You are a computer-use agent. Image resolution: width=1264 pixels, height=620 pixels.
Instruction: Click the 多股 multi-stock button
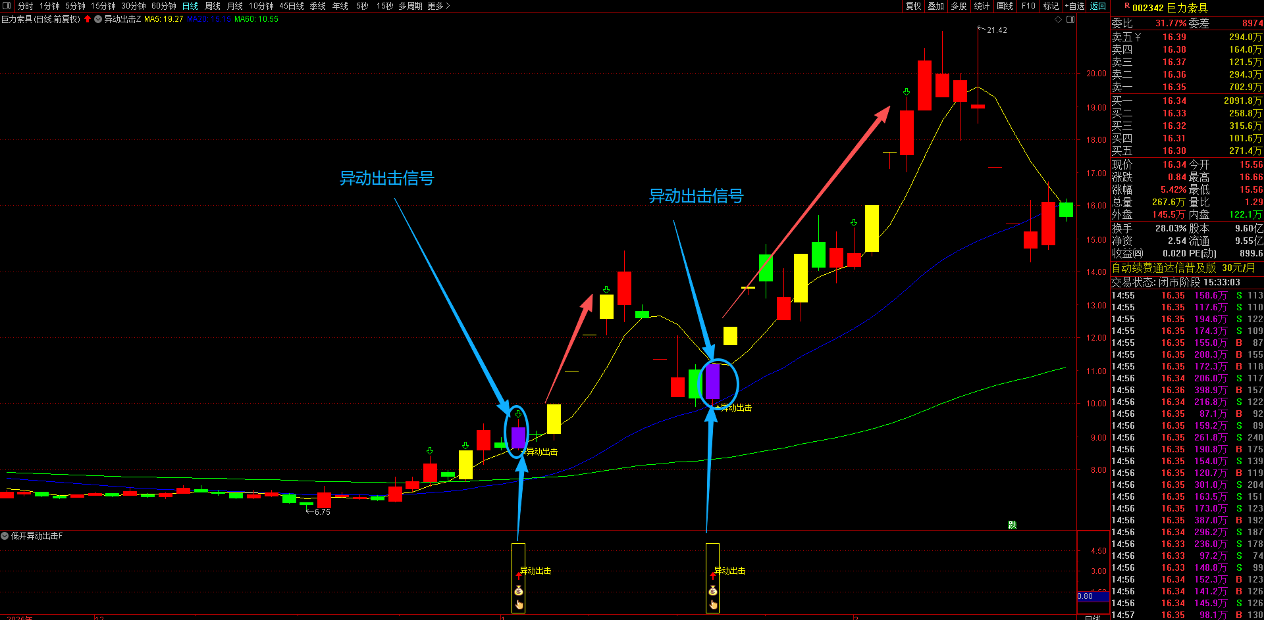coord(959,6)
